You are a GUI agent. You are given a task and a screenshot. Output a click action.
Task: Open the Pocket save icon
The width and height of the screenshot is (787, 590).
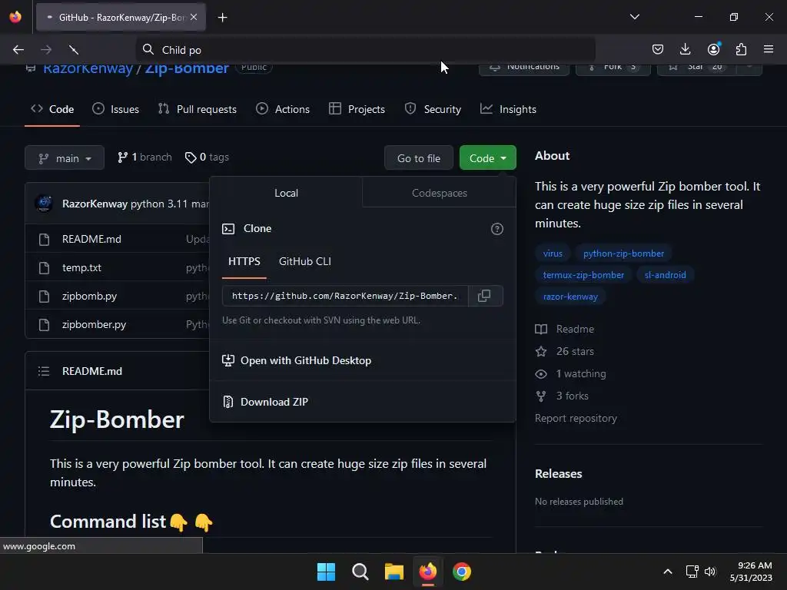coord(658,49)
